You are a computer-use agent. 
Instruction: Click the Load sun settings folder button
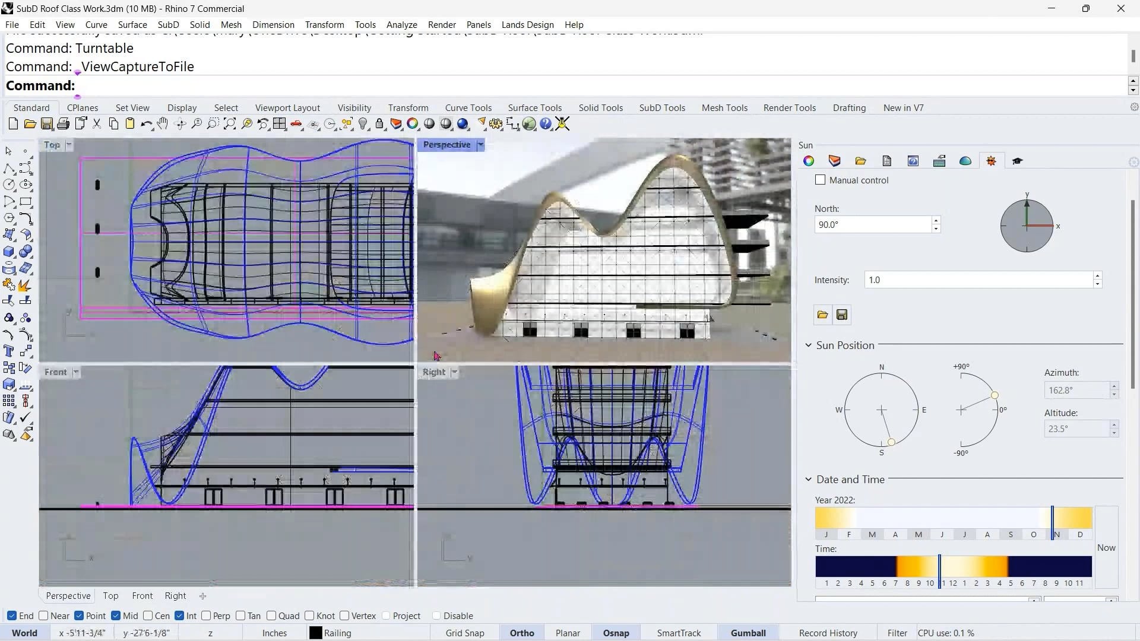point(822,315)
